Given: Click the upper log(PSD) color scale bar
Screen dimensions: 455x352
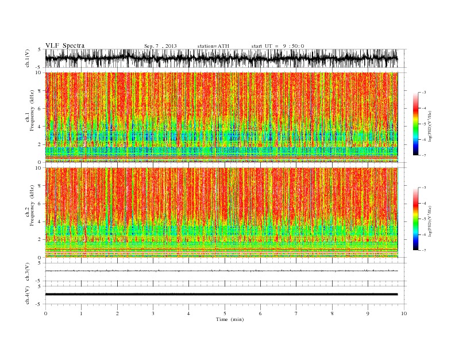Looking at the screenshot, I should click(x=415, y=124).
